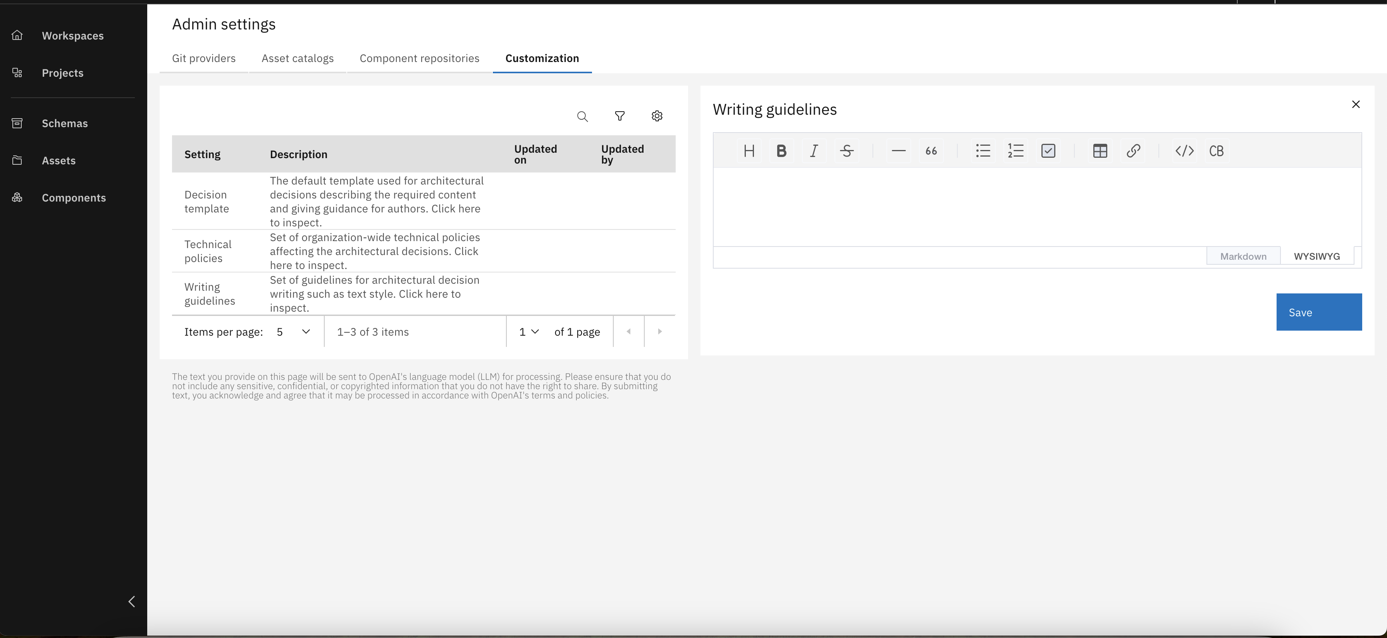The width and height of the screenshot is (1387, 638).
Task: Open the Component repositories tab
Action: pos(419,58)
